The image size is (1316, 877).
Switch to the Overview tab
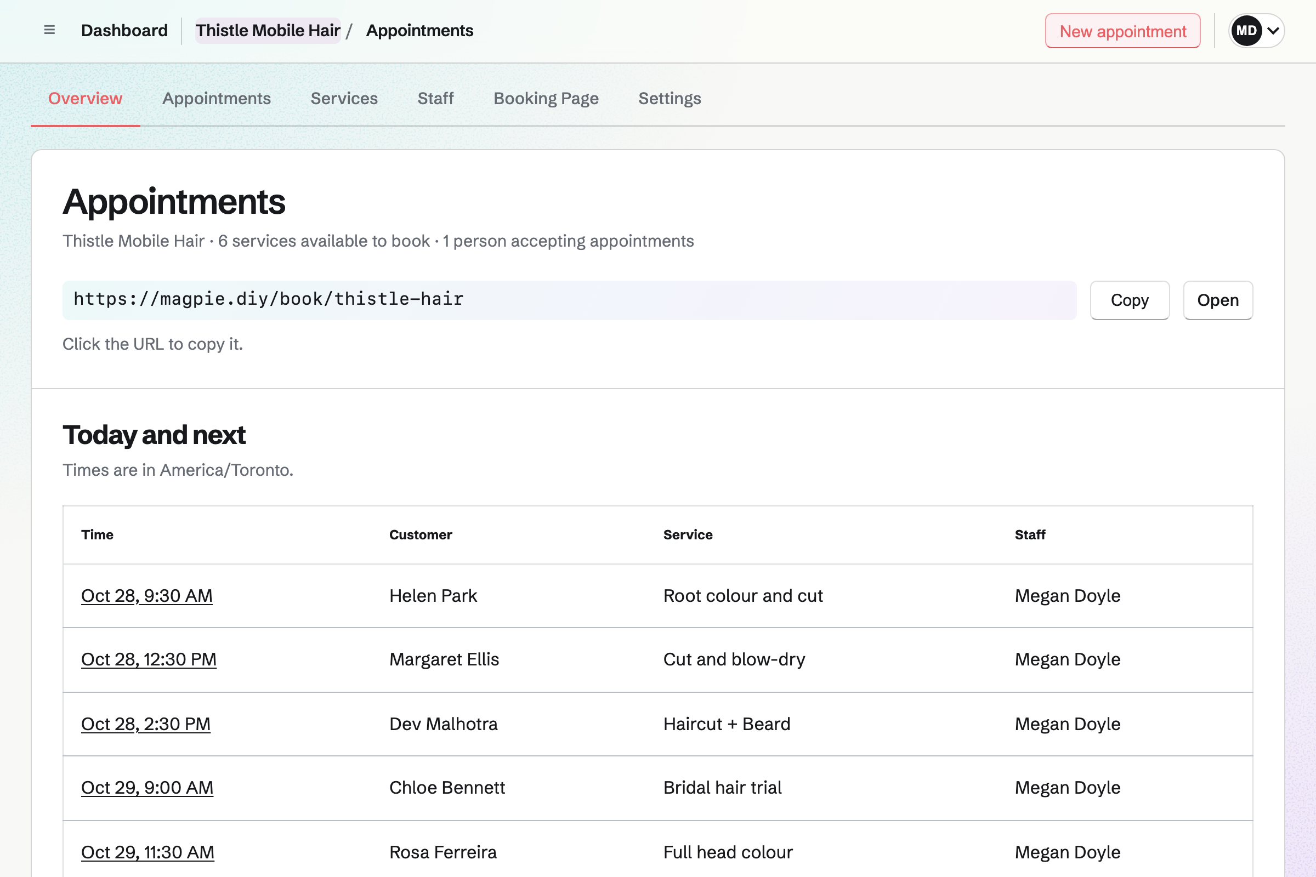point(85,99)
